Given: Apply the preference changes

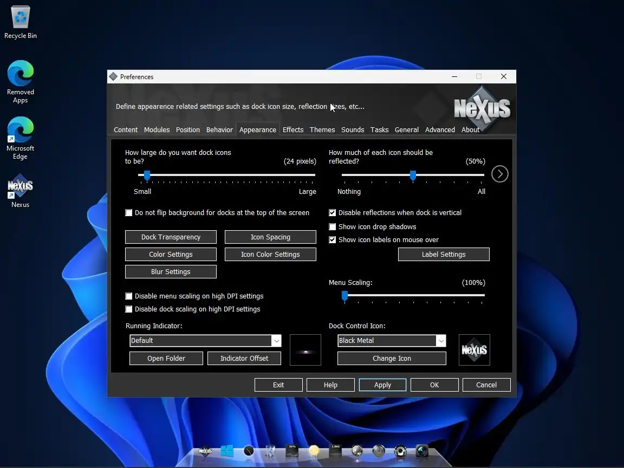Looking at the screenshot, I should coord(382,385).
